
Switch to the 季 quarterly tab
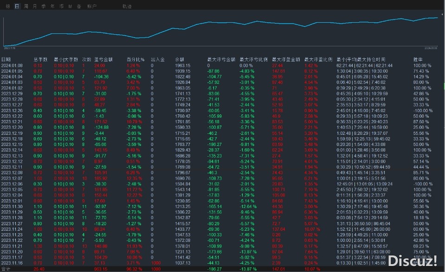tap(44, 6)
